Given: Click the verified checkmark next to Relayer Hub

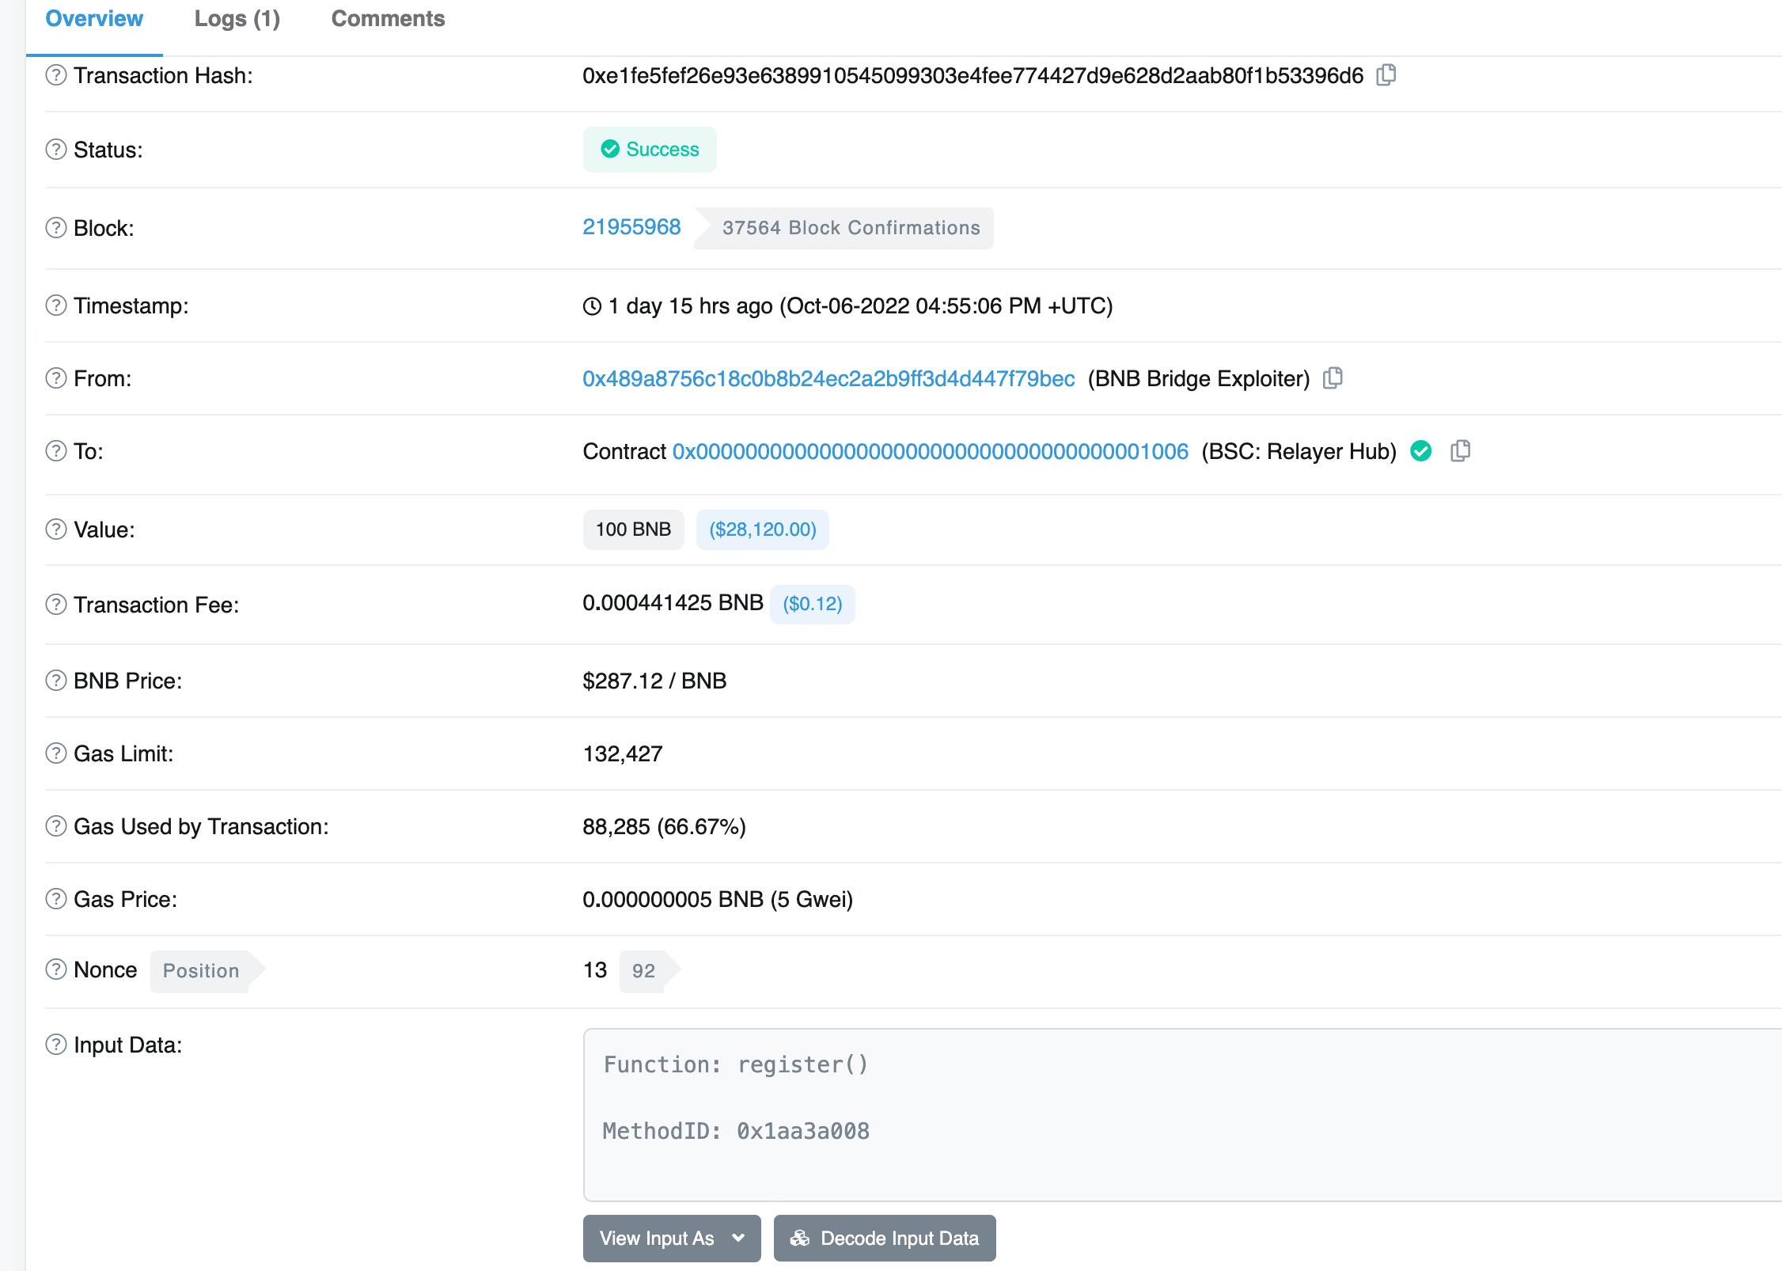Looking at the screenshot, I should (x=1421, y=451).
